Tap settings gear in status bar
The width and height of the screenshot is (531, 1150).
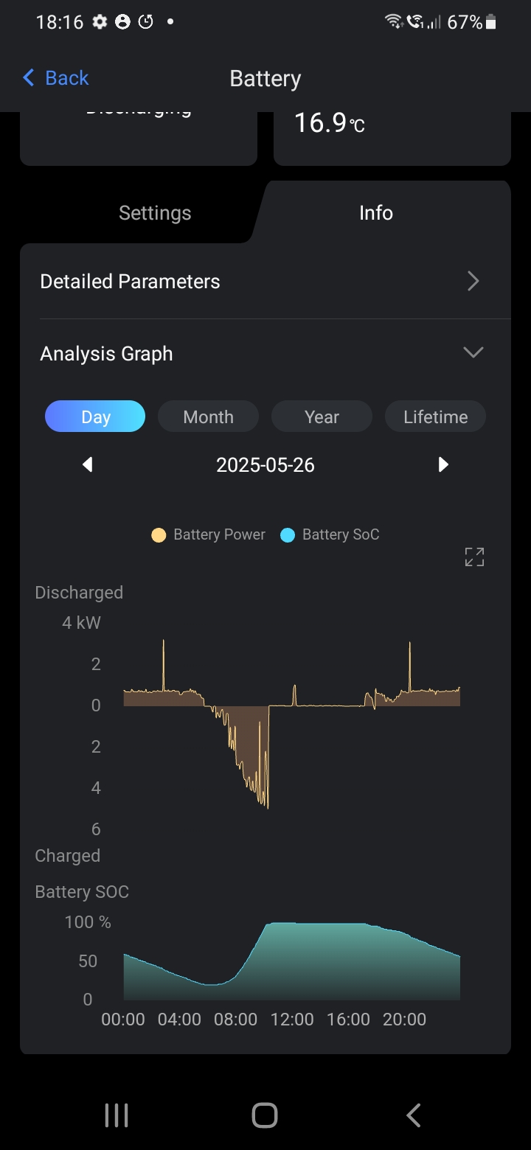[100, 22]
